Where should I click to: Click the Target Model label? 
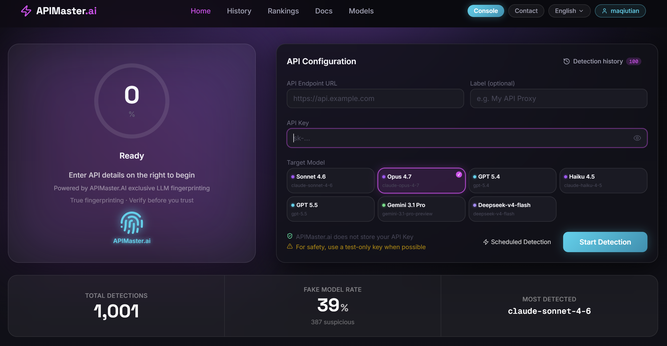(x=306, y=162)
